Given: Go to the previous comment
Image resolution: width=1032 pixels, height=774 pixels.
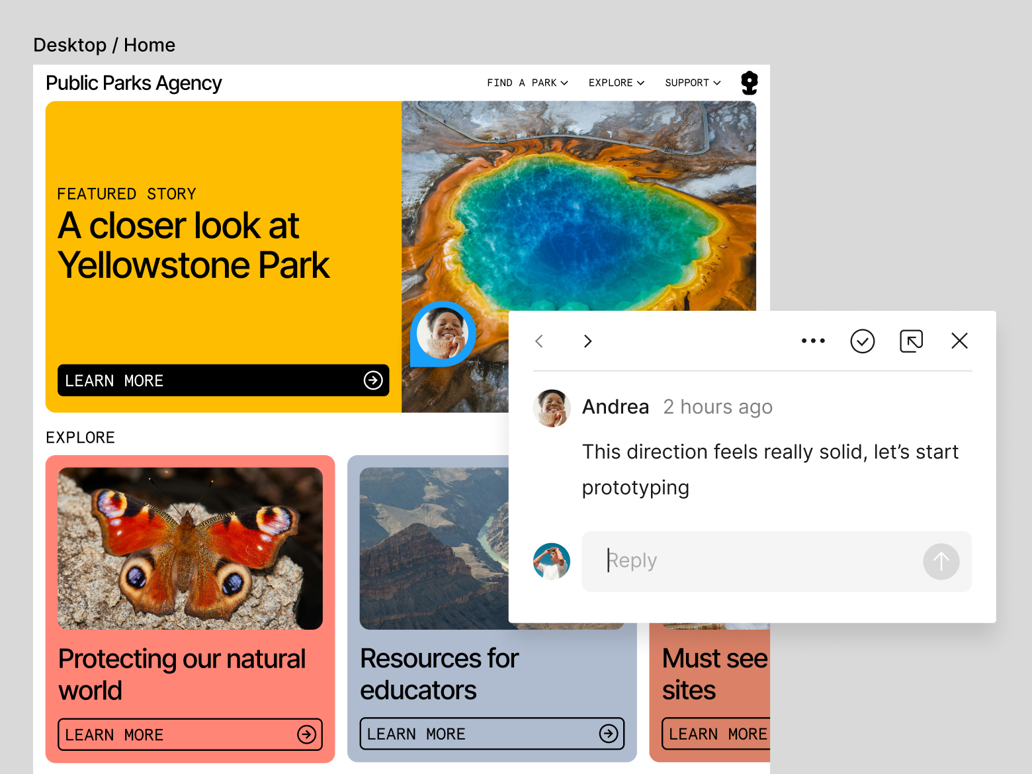Looking at the screenshot, I should (539, 341).
